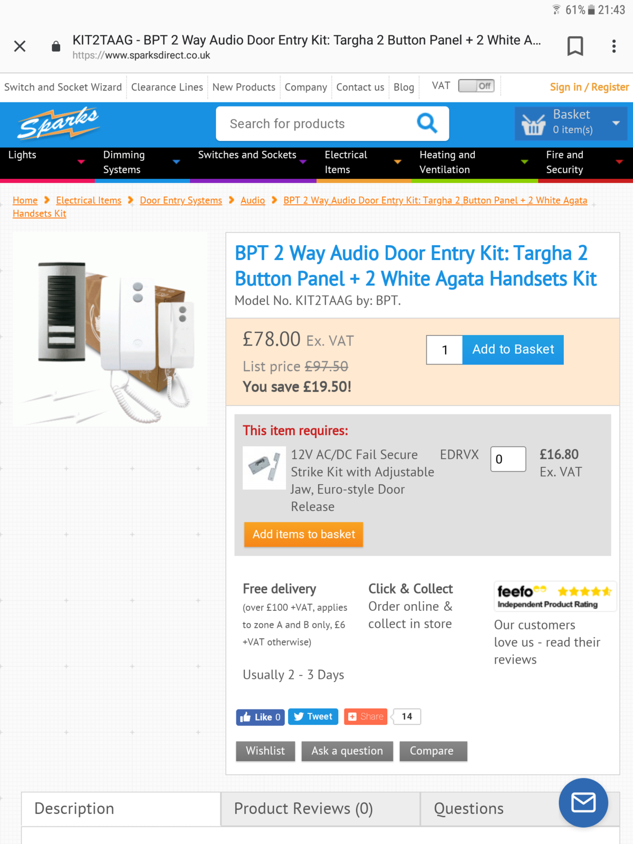Expand the Basket dropdown arrow
633x844 pixels.
[x=616, y=123]
